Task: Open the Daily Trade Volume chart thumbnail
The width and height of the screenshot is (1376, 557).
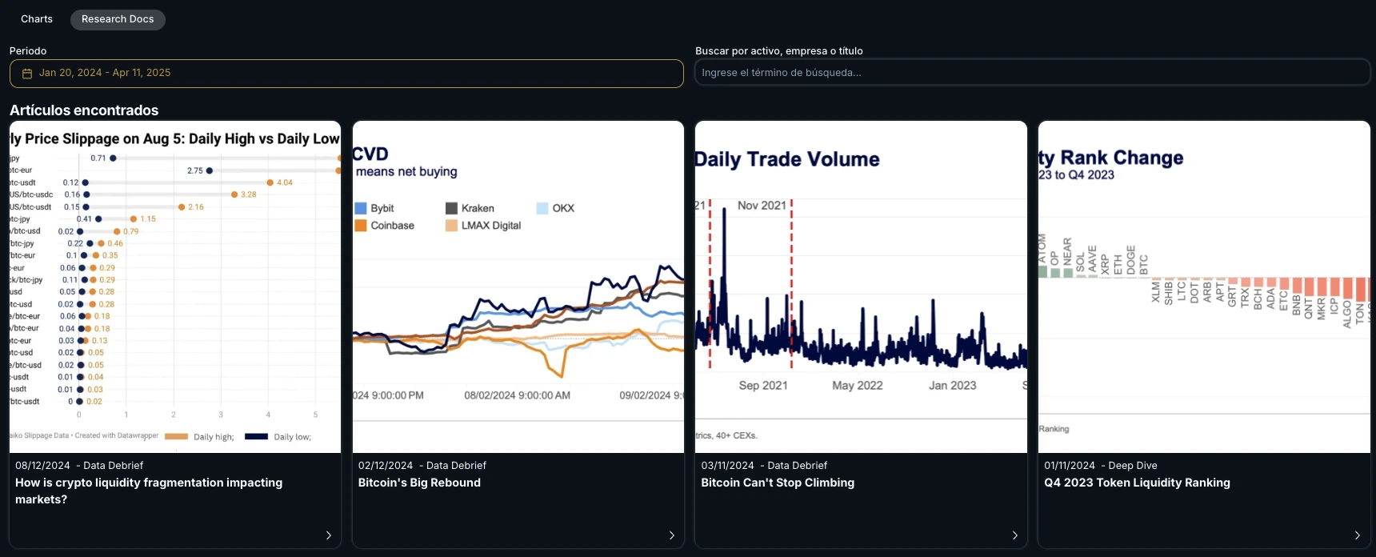Action: coord(861,287)
